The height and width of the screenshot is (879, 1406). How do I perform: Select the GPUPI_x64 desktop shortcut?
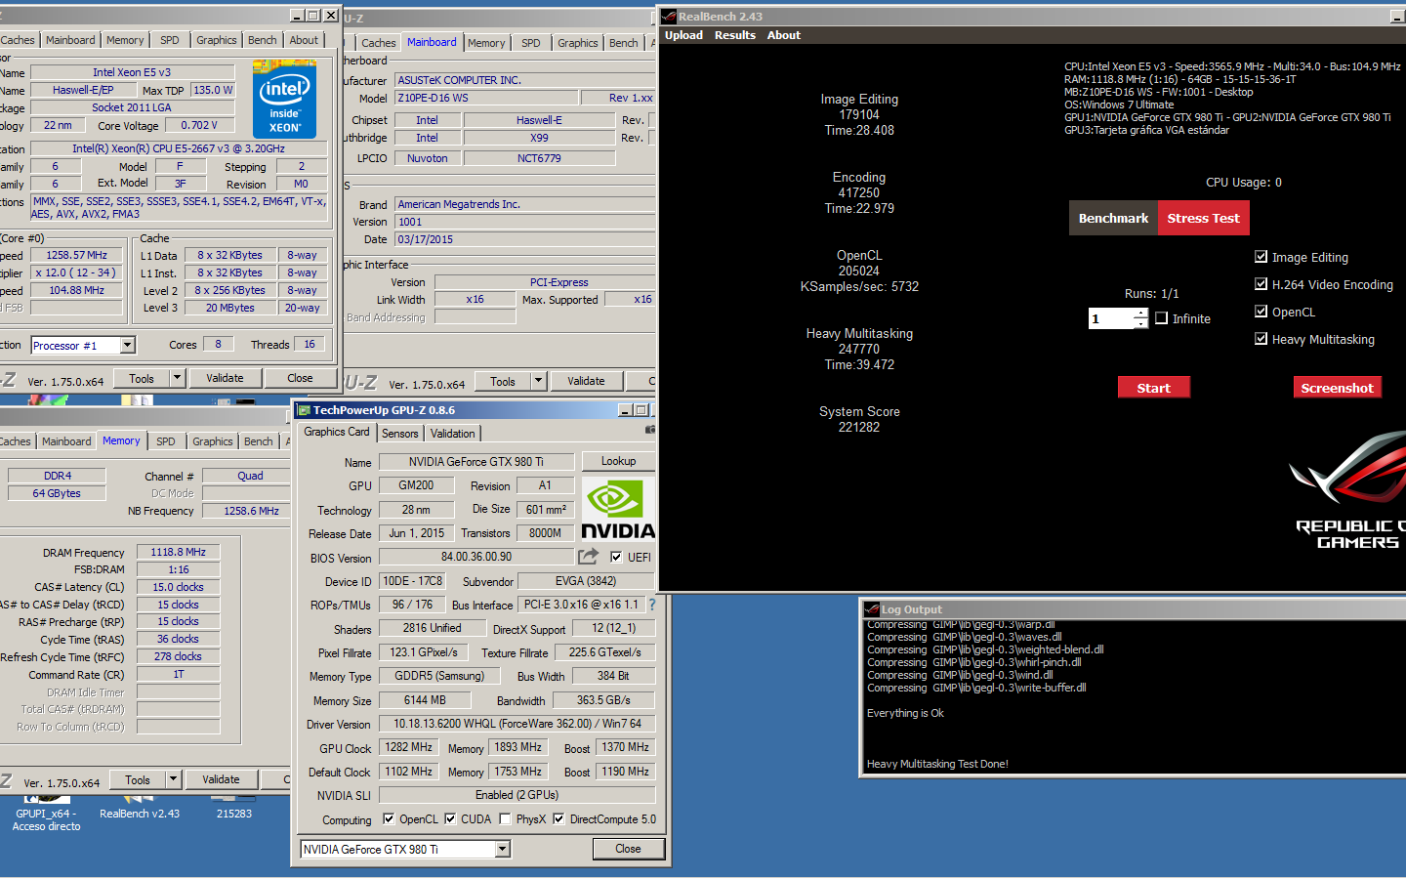[46, 813]
